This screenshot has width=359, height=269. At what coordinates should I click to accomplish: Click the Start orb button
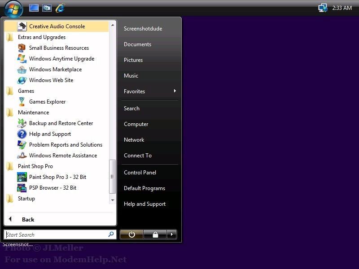click(x=13, y=9)
